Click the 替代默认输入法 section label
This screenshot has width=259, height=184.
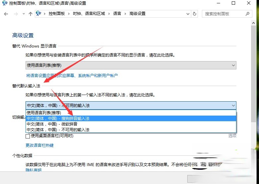tap(26, 86)
